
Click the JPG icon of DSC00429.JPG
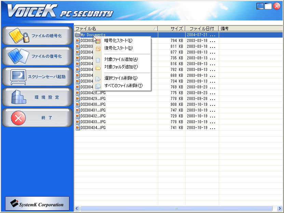(78, 99)
